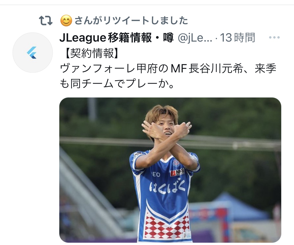Open the JLeague移籍情報・噂 profile avatar
Screen dimensions: 294x245
click(33, 53)
